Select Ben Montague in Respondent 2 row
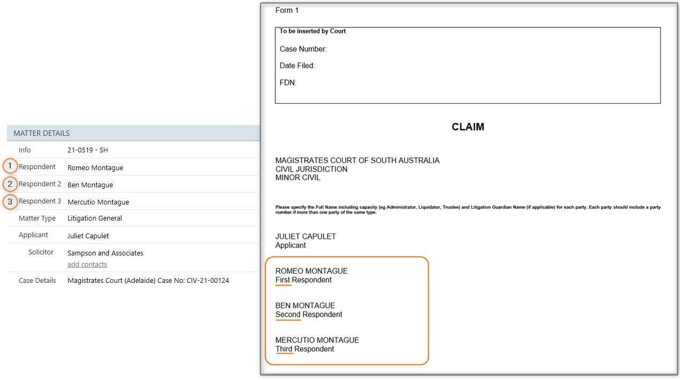Image resolution: width=680 pixels, height=380 pixels. point(90,185)
